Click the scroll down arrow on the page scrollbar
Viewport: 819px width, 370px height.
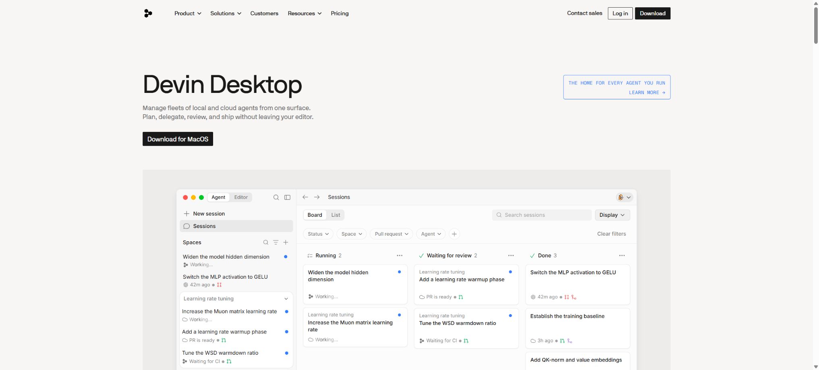pos(816,367)
